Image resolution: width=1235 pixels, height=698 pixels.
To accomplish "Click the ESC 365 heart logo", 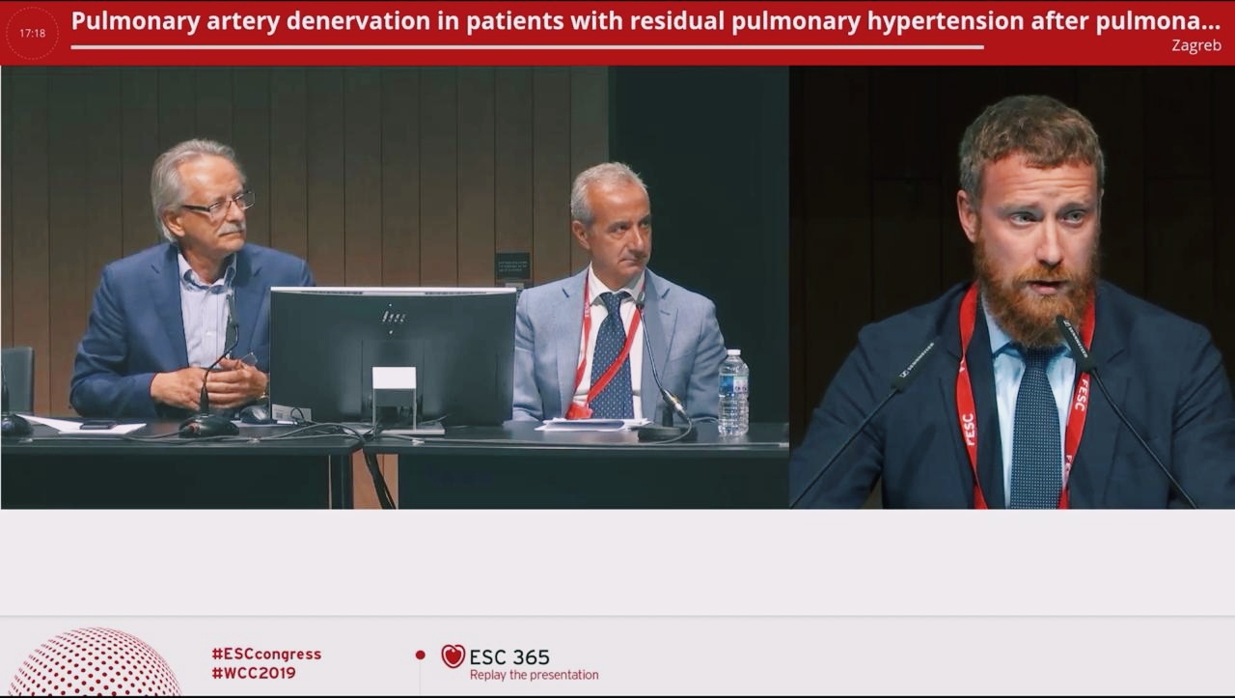I will point(453,656).
